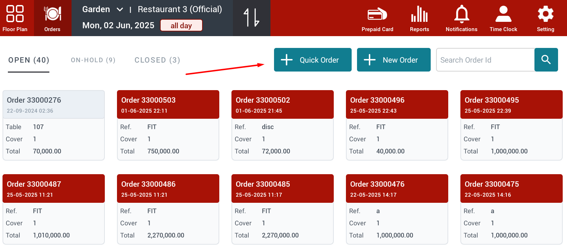Switch to the ON-HOLD (9) tab
Screen dimensions: 567x250
click(x=93, y=60)
